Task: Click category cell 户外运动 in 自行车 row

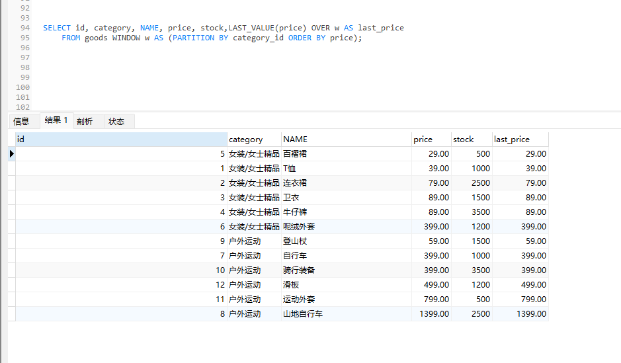Action: click(254, 256)
